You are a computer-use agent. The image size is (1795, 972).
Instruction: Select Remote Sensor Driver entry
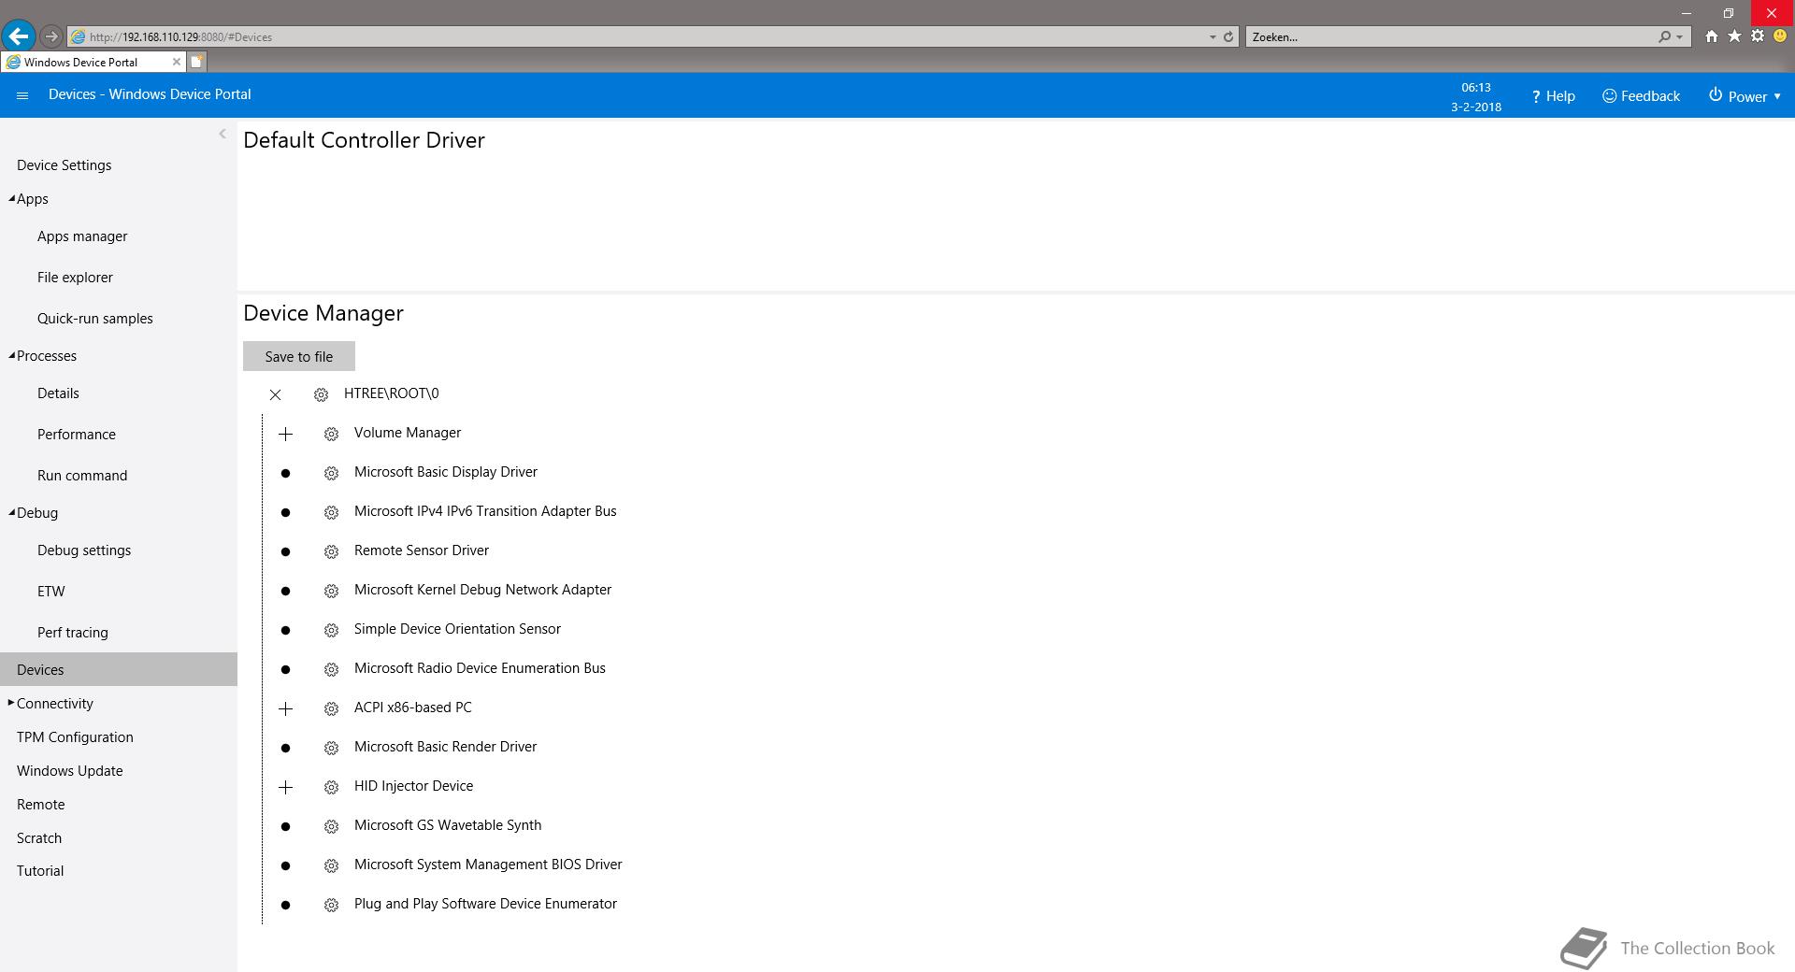tap(422, 550)
